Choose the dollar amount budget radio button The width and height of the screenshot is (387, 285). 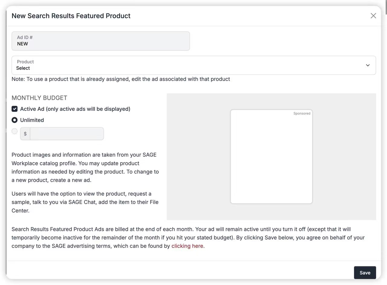pos(15,131)
